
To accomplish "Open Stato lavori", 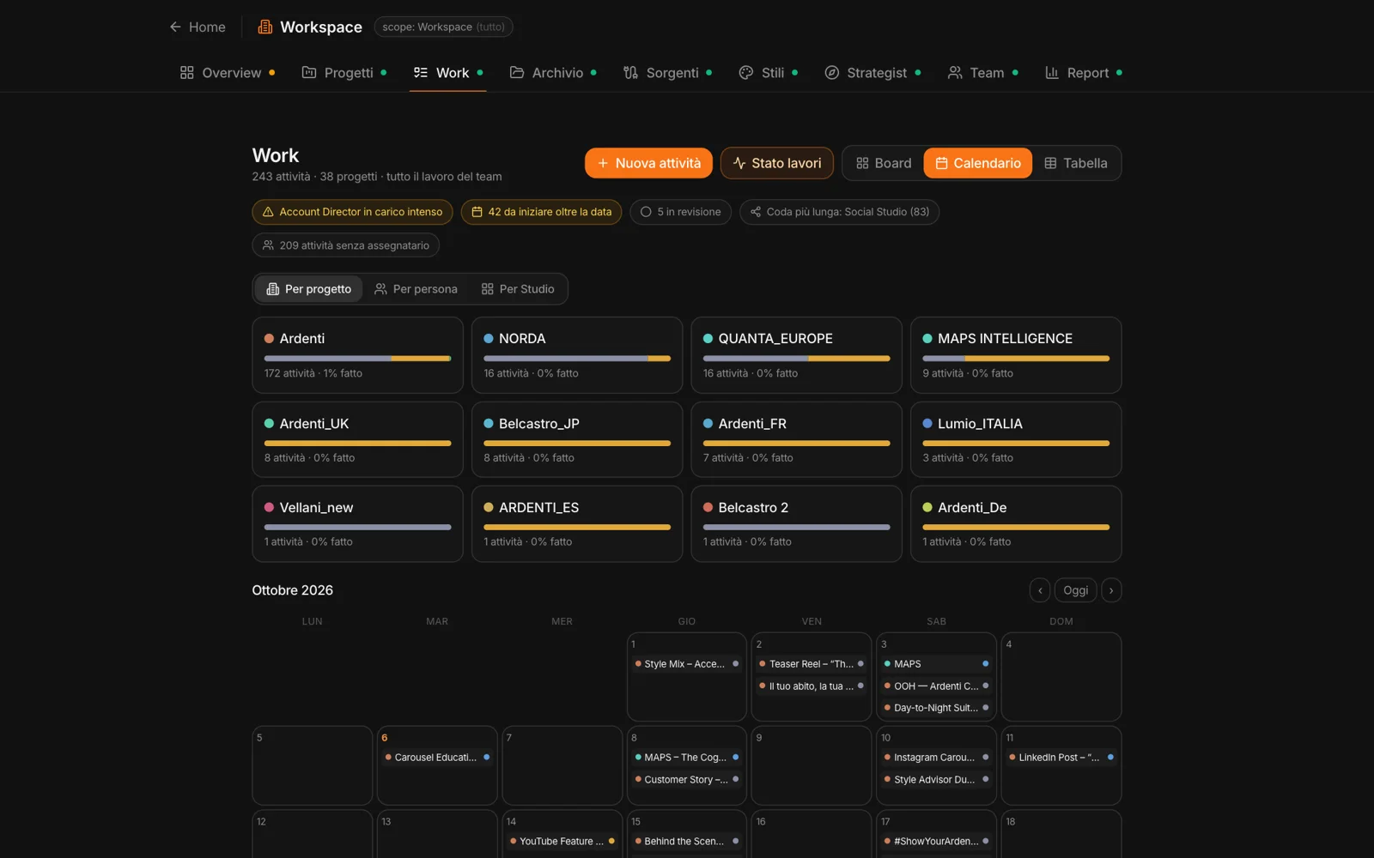I will tap(776, 163).
